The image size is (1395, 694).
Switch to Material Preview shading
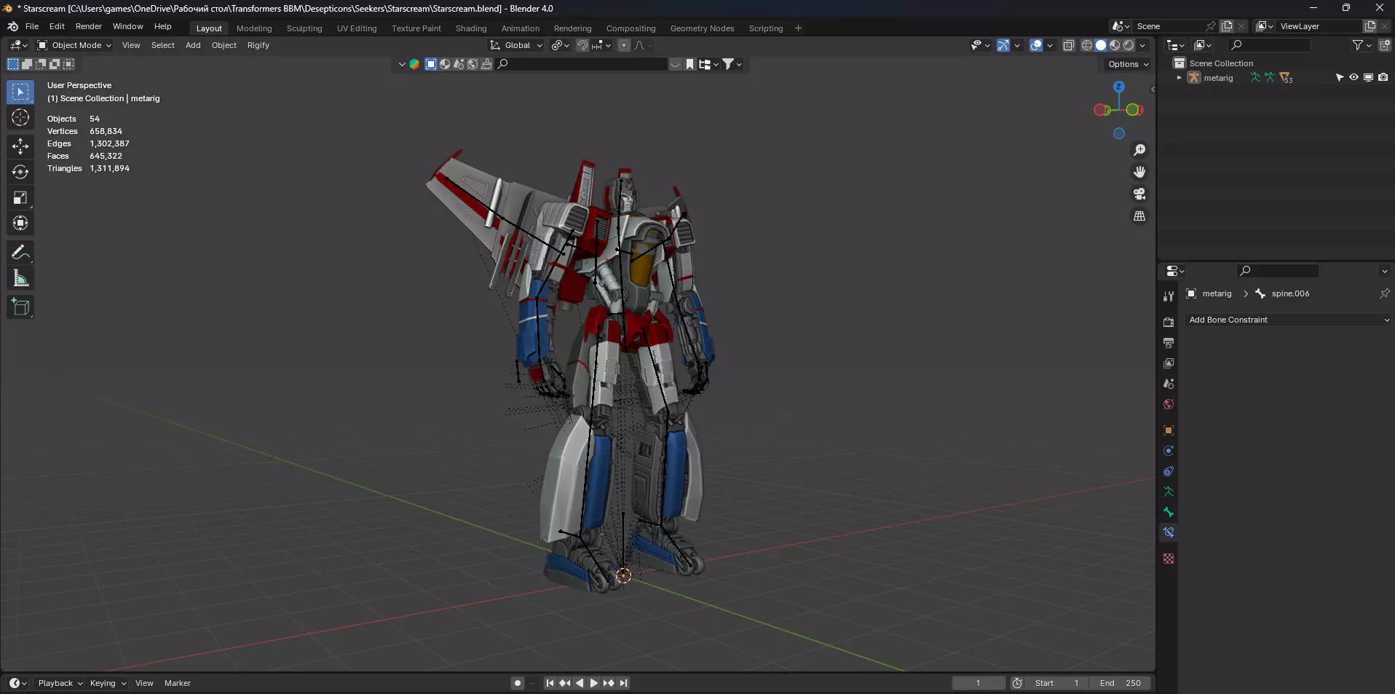coord(1115,45)
